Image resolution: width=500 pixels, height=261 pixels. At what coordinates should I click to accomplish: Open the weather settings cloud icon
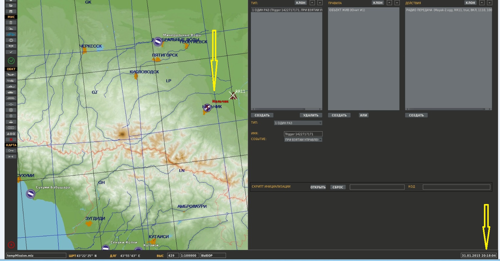pos(11,28)
